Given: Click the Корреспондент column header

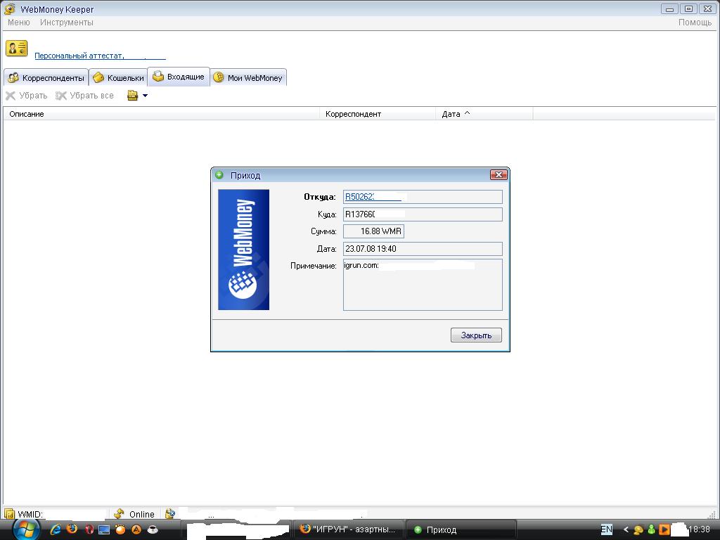Looking at the screenshot, I should (x=353, y=114).
